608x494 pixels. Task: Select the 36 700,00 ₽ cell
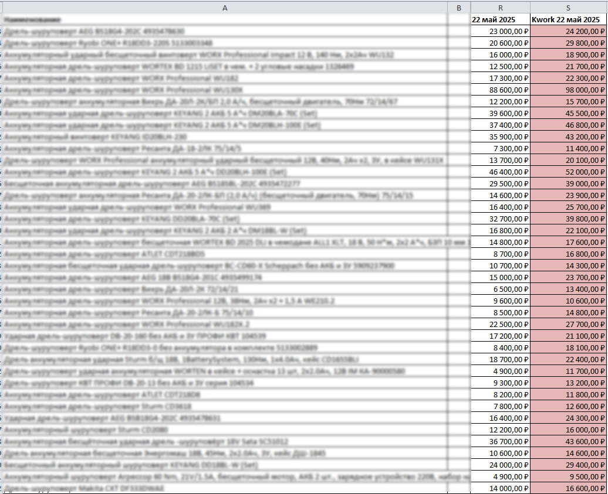click(500, 441)
